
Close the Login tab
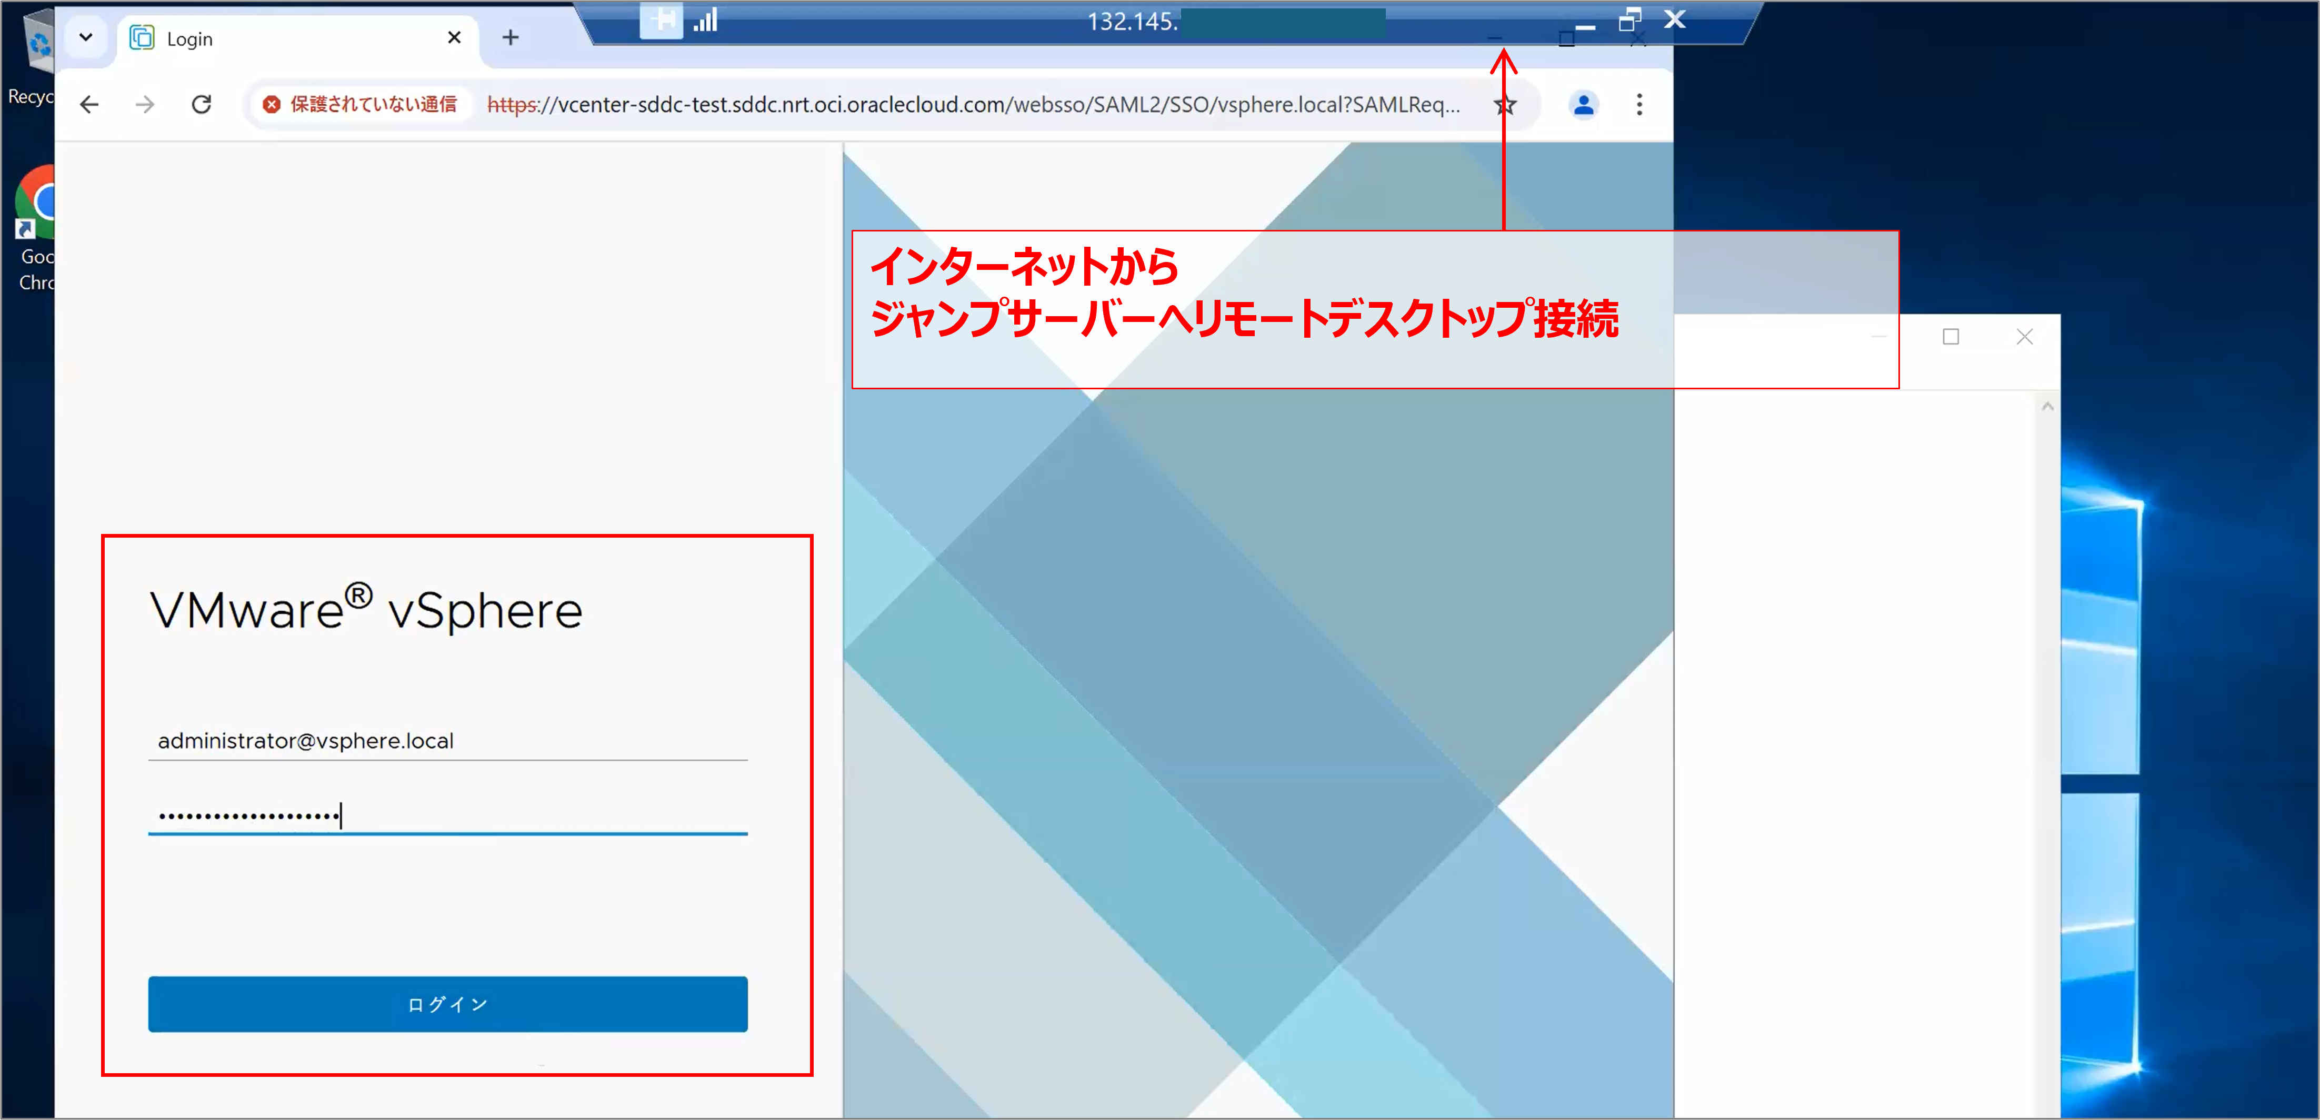(x=454, y=38)
